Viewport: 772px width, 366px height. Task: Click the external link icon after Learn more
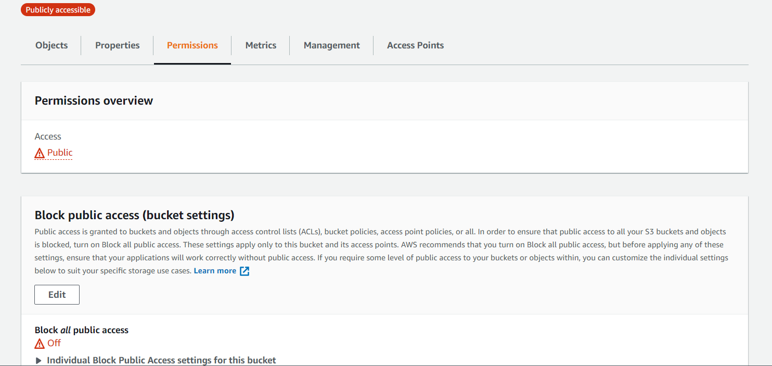click(244, 270)
